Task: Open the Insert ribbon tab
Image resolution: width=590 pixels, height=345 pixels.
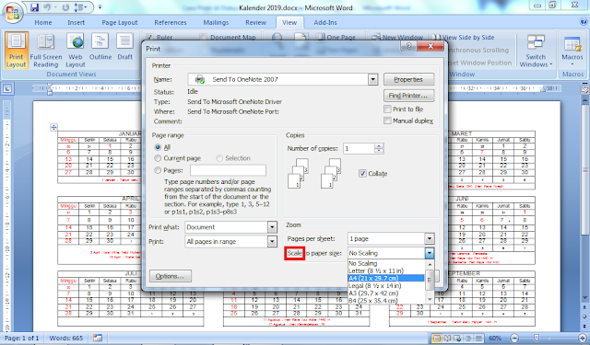Action: pyautogui.click(x=76, y=22)
